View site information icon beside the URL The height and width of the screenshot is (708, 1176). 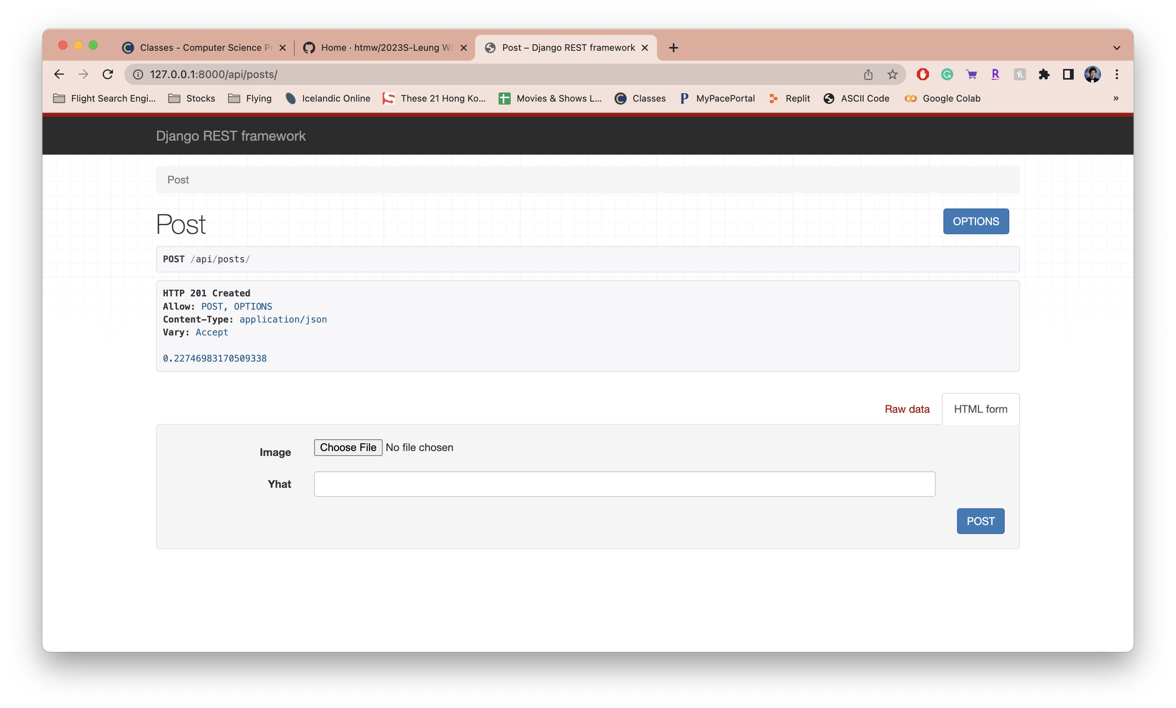click(x=138, y=74)
